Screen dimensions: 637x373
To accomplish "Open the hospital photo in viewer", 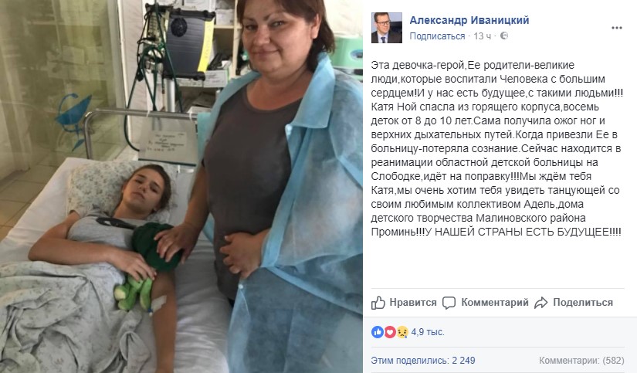I will click(x=181, y=187).
